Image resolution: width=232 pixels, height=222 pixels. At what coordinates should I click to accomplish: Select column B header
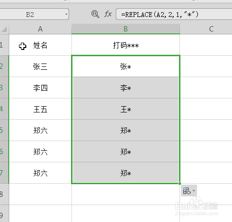point(125,29)
